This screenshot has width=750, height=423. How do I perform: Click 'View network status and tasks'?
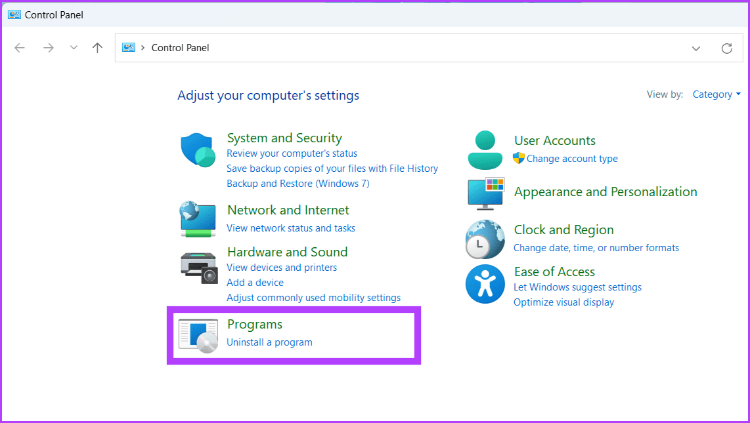pyautogui.click(x=291, y=228)
